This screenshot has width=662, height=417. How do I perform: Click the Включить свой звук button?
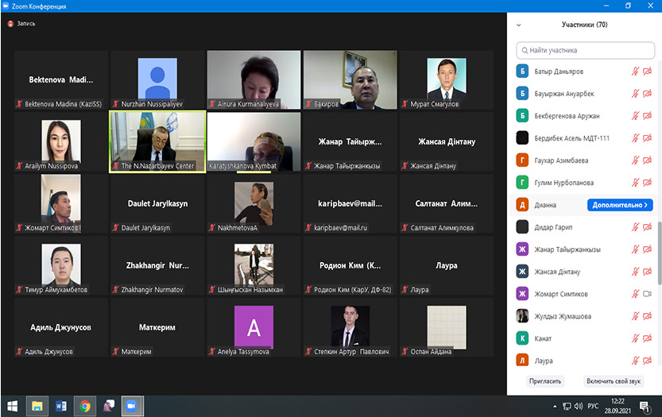614,381
